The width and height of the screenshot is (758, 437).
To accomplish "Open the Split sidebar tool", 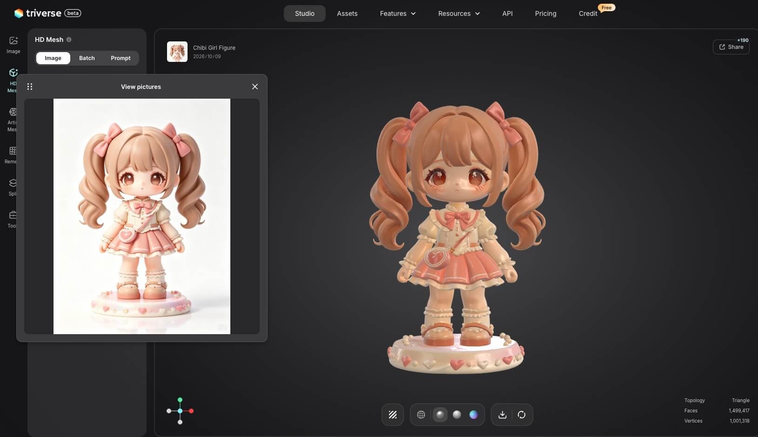I will pyautogui.click(x=13, y=187).
